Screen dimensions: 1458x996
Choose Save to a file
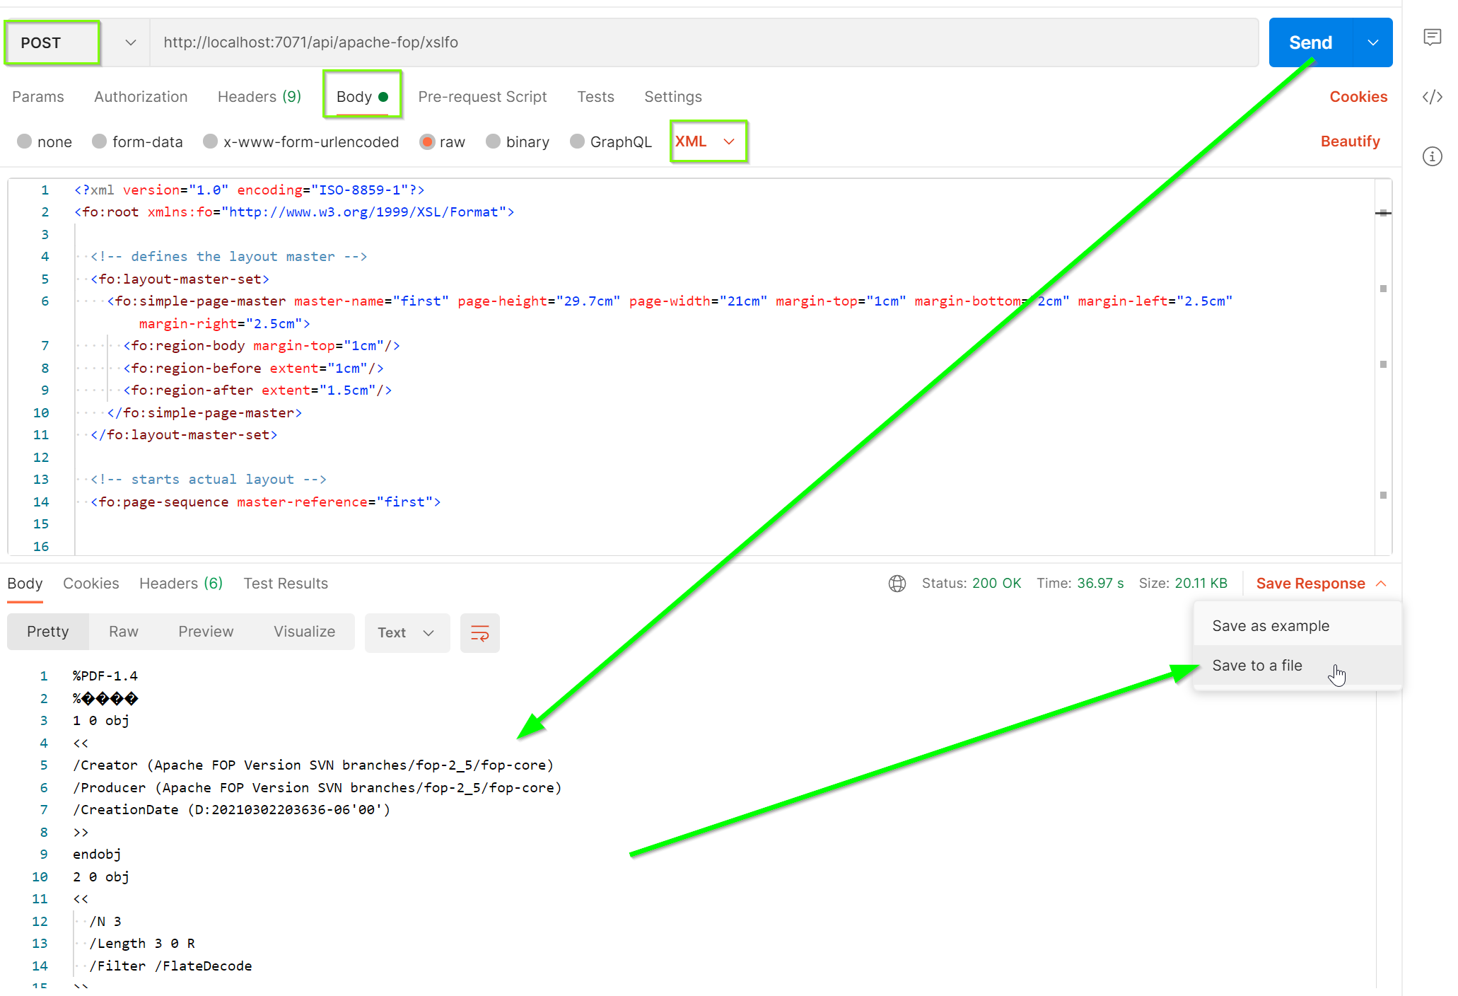point(1256,666)
